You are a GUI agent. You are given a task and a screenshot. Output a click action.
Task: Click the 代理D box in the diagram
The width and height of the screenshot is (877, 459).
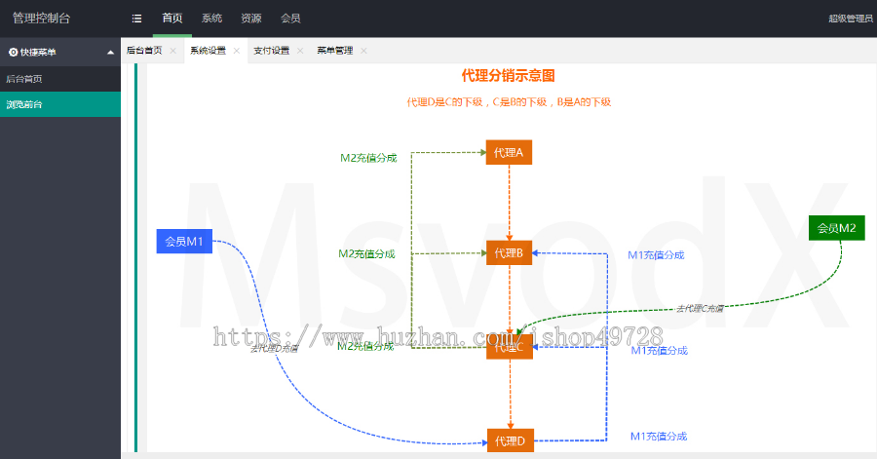(x=510, y=440)
